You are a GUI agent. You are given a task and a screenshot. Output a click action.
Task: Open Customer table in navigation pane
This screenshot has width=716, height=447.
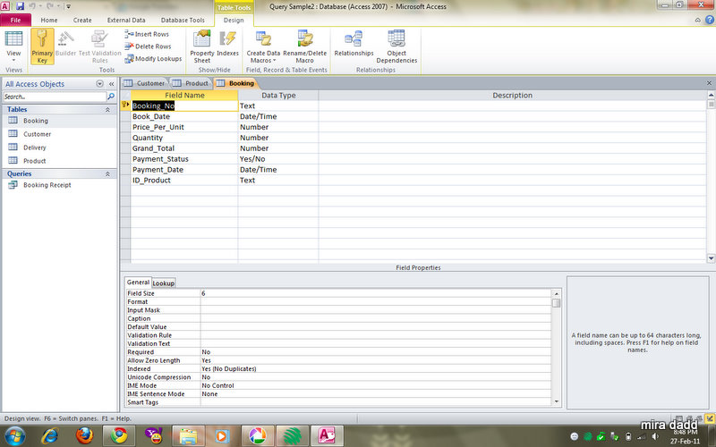coord(37,134)
